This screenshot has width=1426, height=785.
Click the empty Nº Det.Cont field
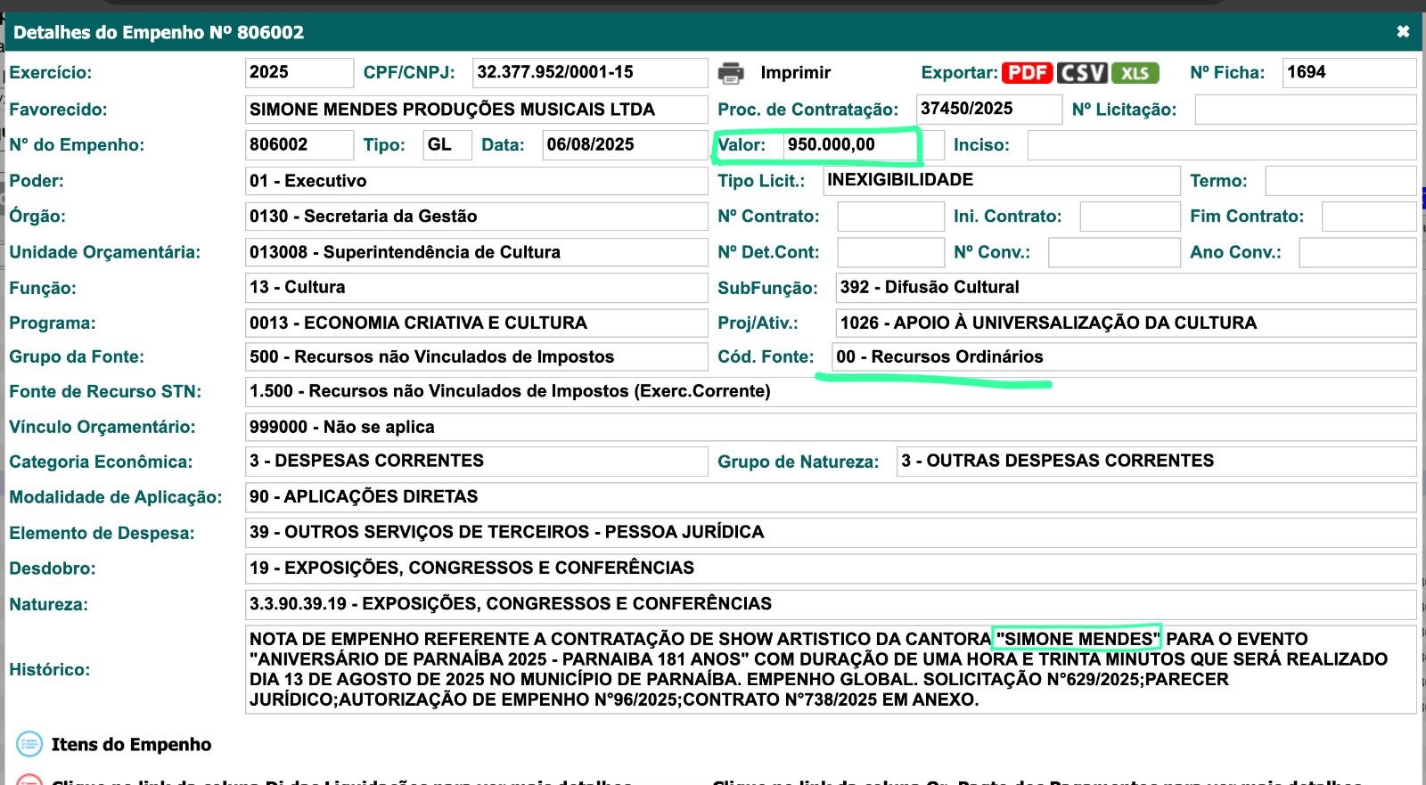pos(890,252)
